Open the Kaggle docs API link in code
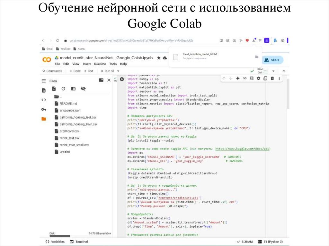The image size is (329, 246). pyautogui.click(x=243, y=149)
